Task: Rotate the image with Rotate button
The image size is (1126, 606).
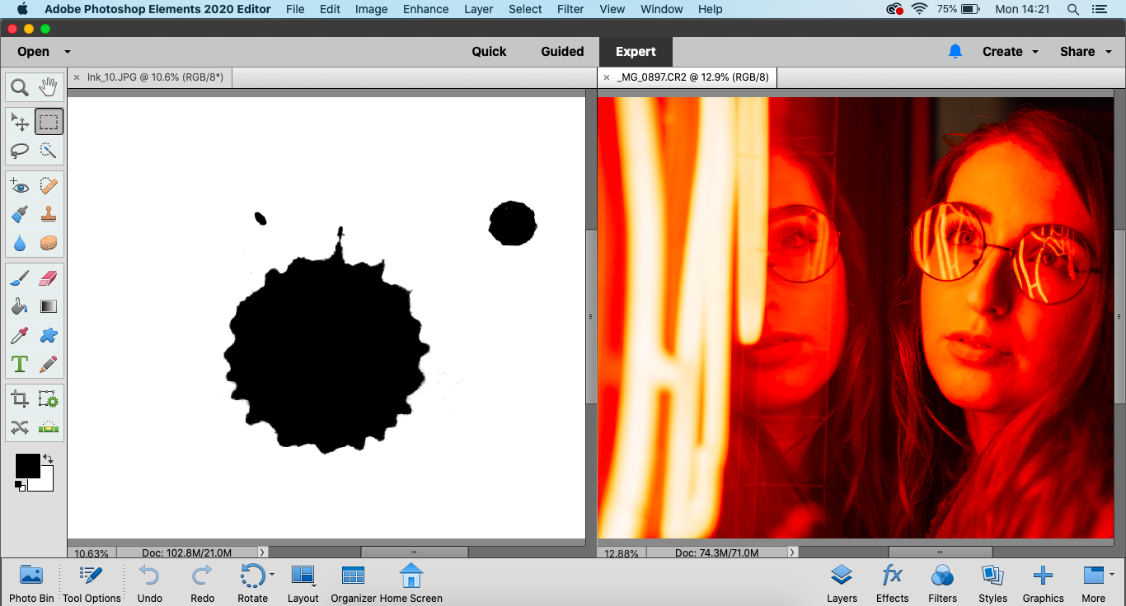Action: point(252,583)
